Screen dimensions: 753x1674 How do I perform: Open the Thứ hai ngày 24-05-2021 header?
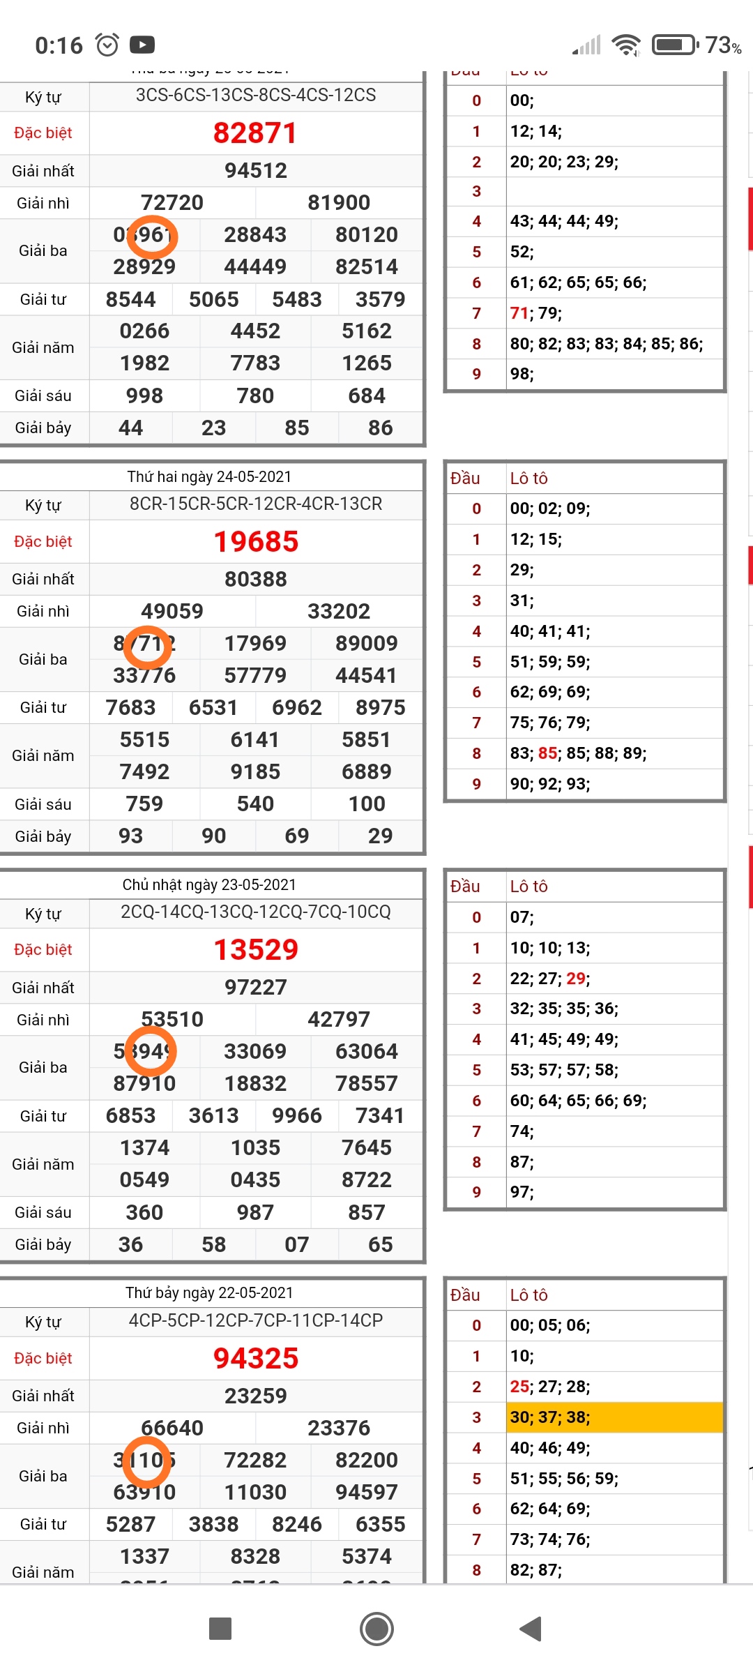(209, 476)
